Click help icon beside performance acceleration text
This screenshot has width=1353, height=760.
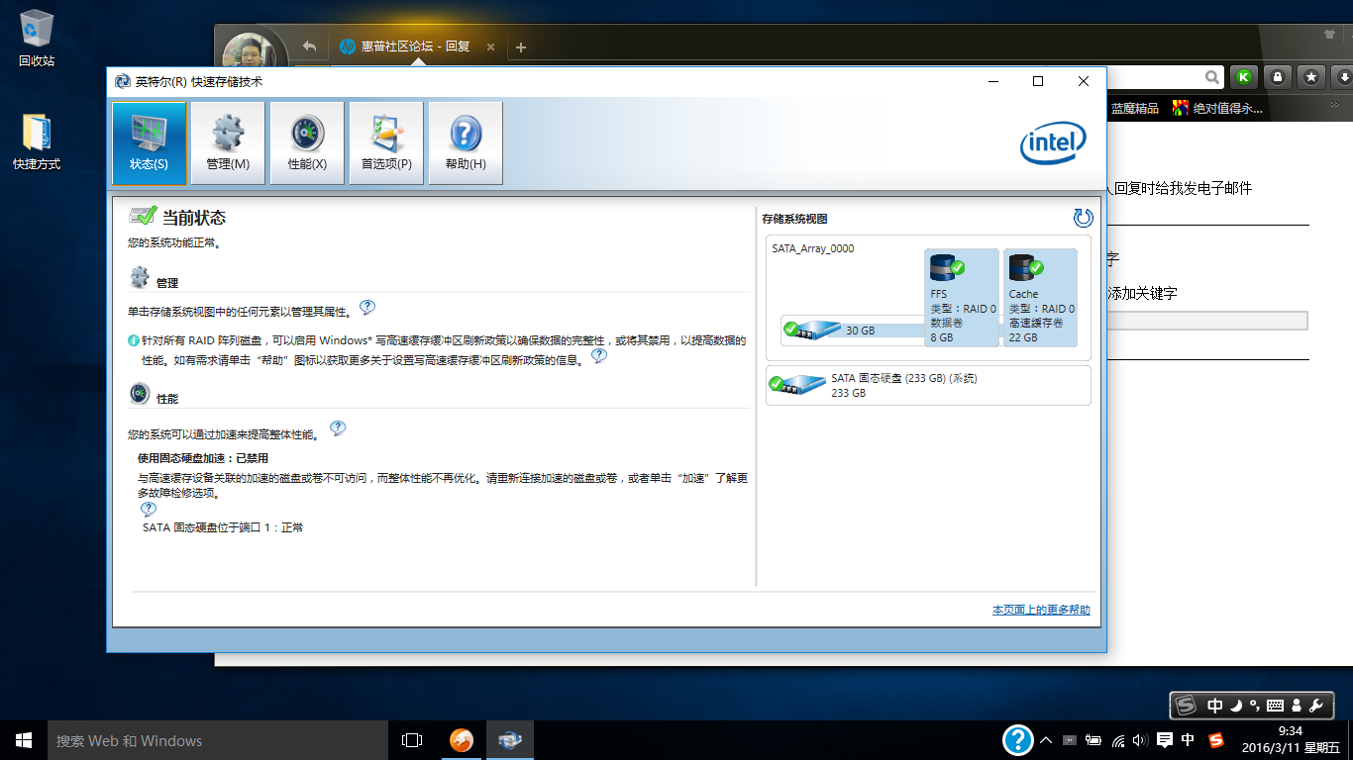pos(338,428)
